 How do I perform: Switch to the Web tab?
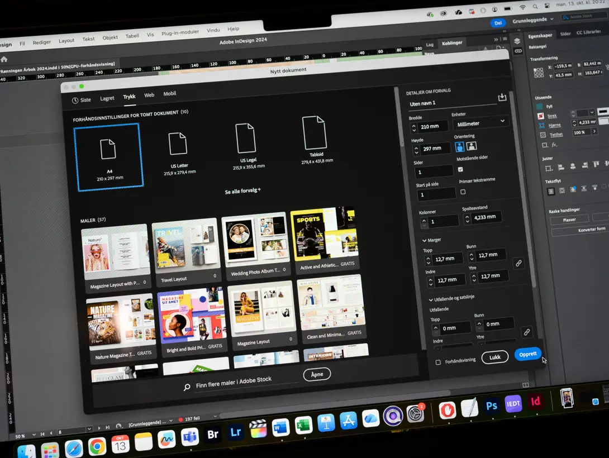tap(149, 96)
